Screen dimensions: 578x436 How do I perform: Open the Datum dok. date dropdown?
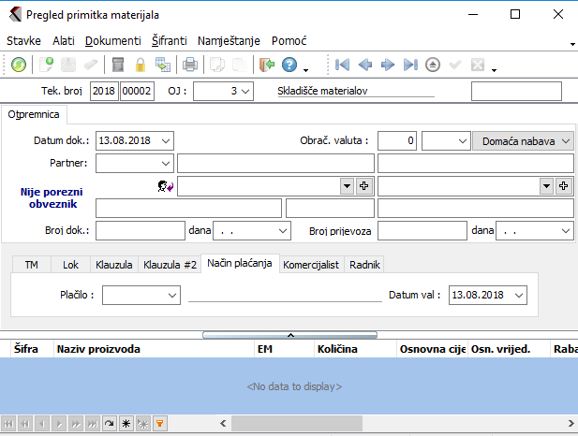click(166, 140)
